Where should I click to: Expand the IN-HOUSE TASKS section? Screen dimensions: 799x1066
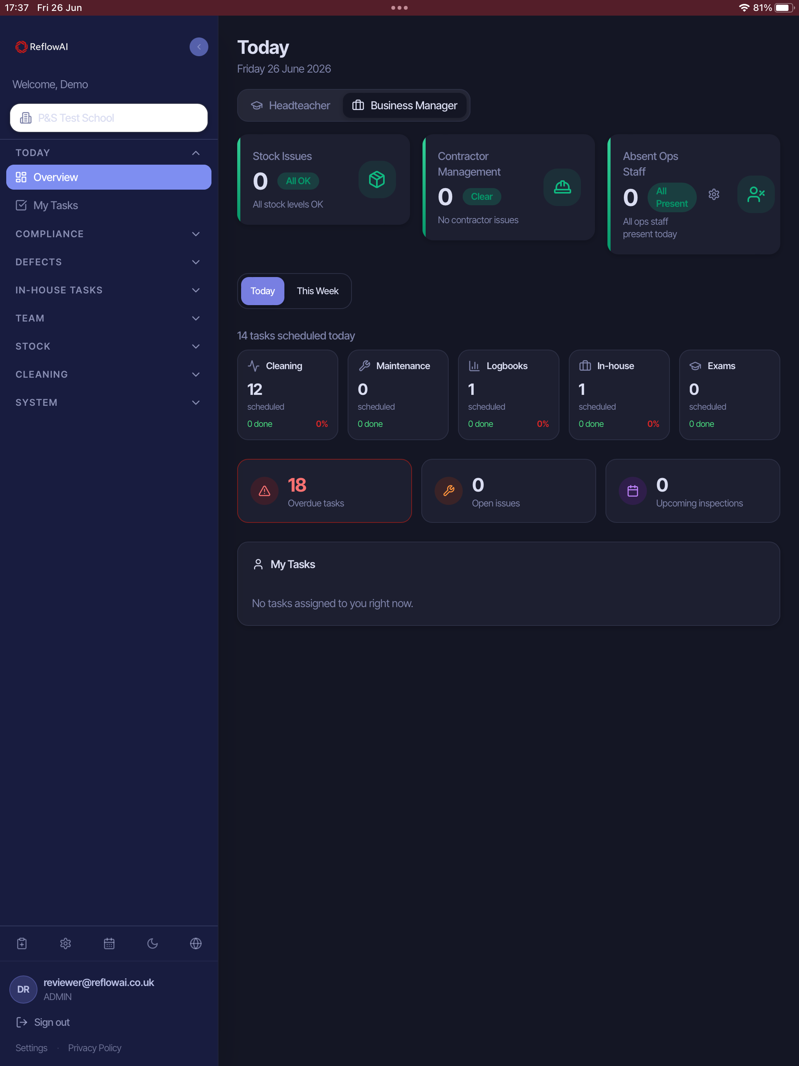109,290
